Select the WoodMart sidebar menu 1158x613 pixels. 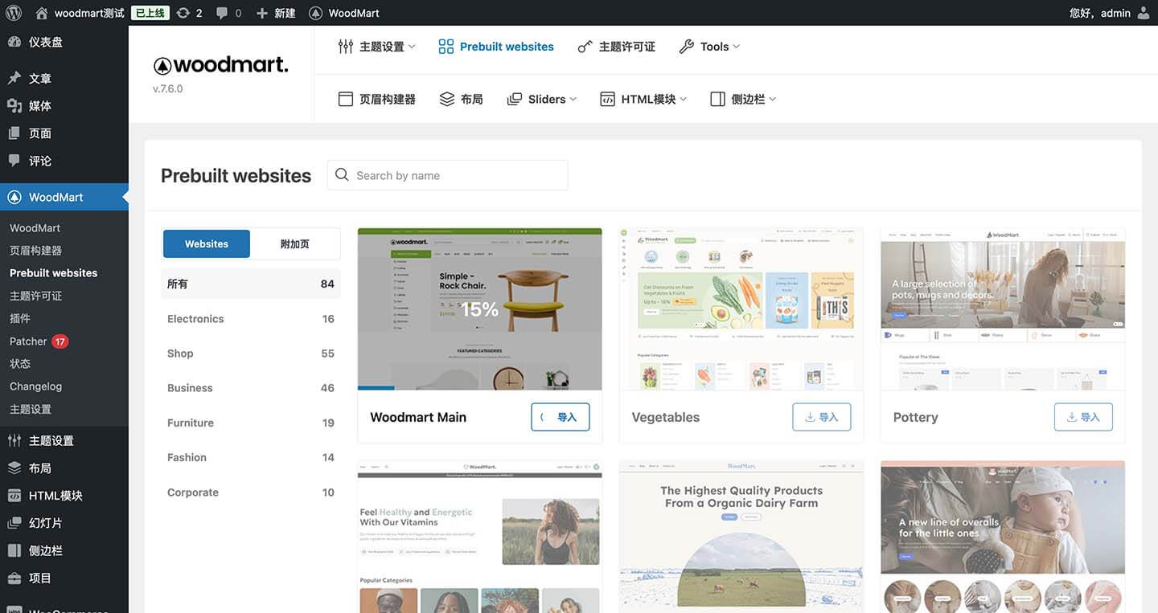[x=64, y=197]
